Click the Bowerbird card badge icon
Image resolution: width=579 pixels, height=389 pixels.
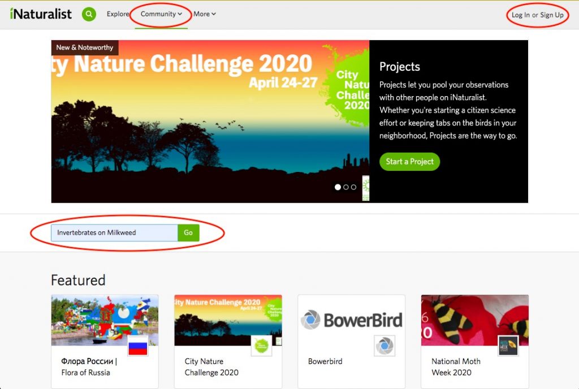pos(384,346)
